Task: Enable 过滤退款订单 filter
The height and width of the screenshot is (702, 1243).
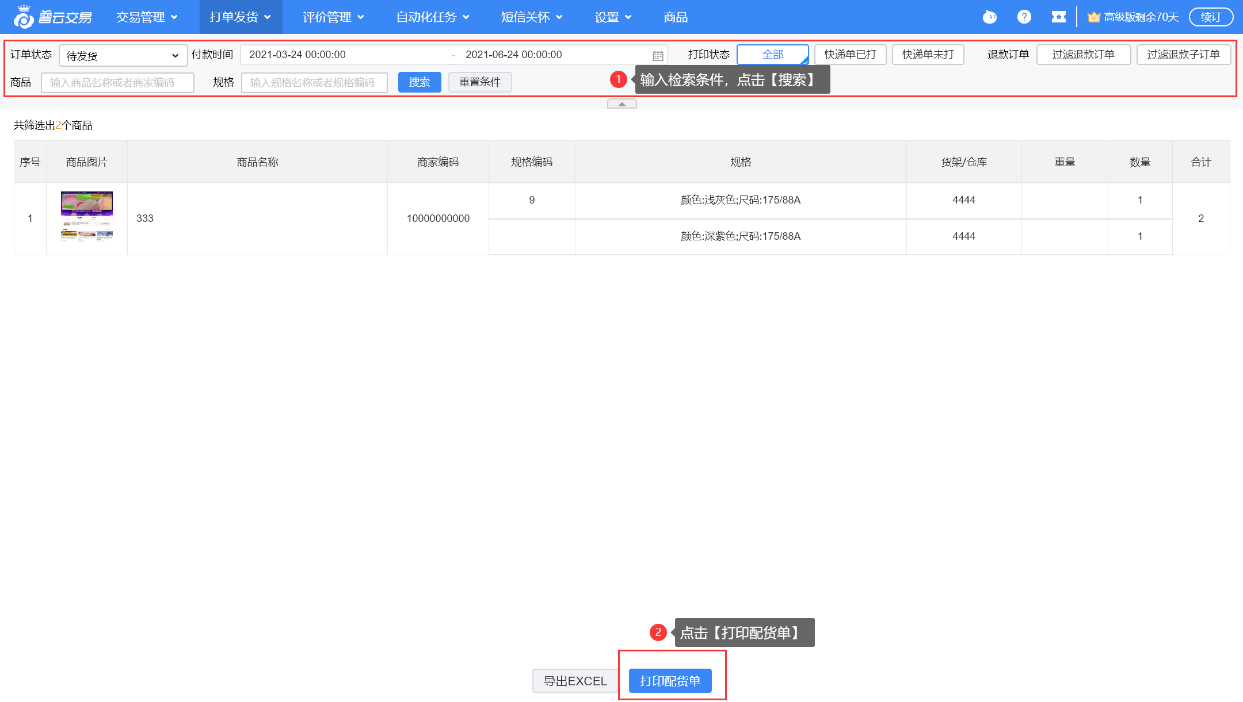Action: [1083, 55]
